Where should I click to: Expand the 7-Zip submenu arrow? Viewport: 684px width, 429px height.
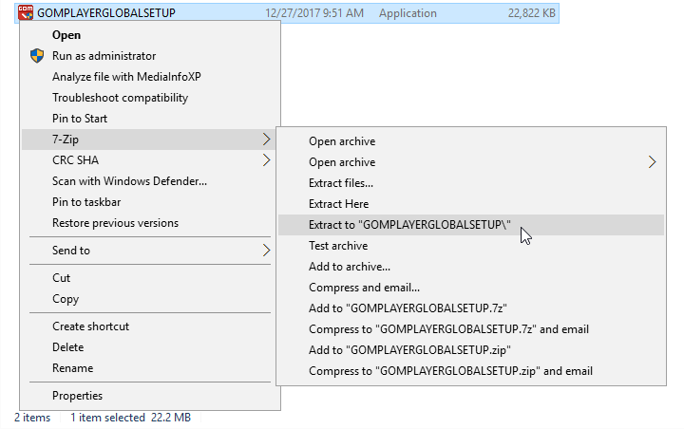click(267, 140)
